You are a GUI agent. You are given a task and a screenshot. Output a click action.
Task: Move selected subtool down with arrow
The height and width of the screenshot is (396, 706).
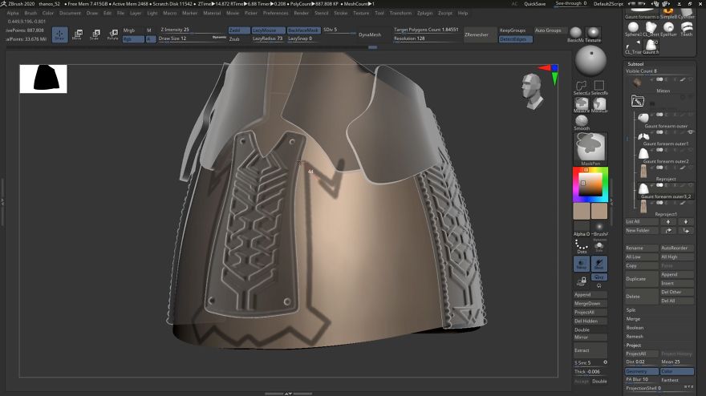(686, 222)
